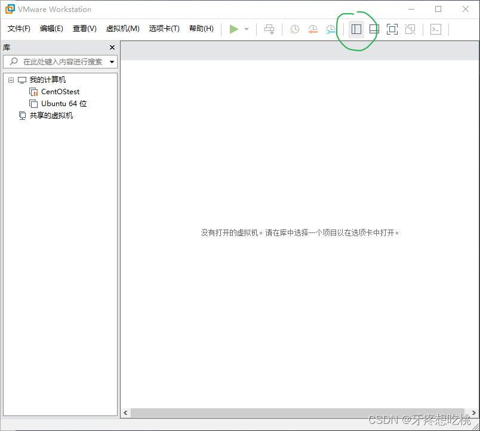The height and width of the screenshot is (431, 480).
Task: Toggle the thumbnail bar view icon
Action: (374, 29)
